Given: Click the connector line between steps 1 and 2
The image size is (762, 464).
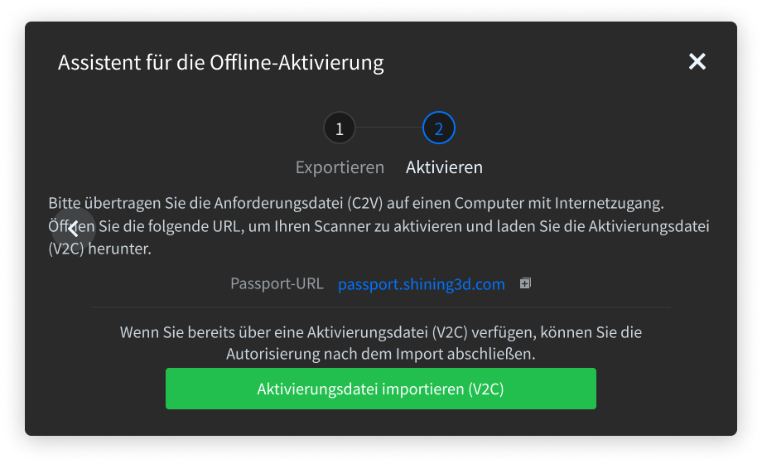Looking at the screenshot, I should click(388, 128).
